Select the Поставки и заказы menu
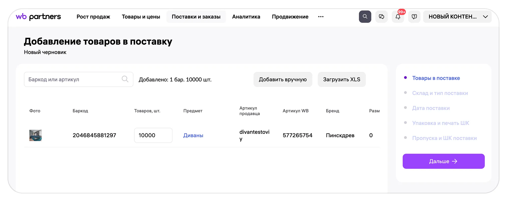 coord(196,17)
